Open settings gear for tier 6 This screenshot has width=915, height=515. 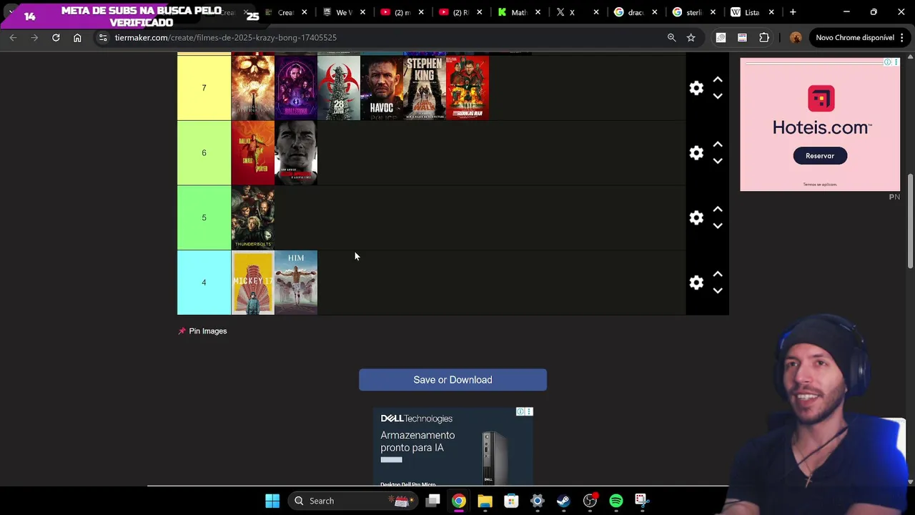tap(696, 152)
